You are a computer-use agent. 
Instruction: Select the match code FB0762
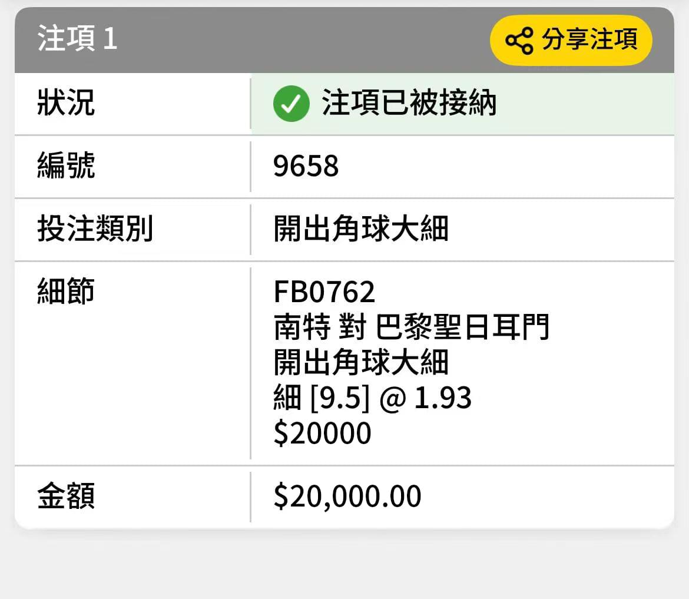pos(324,292)
